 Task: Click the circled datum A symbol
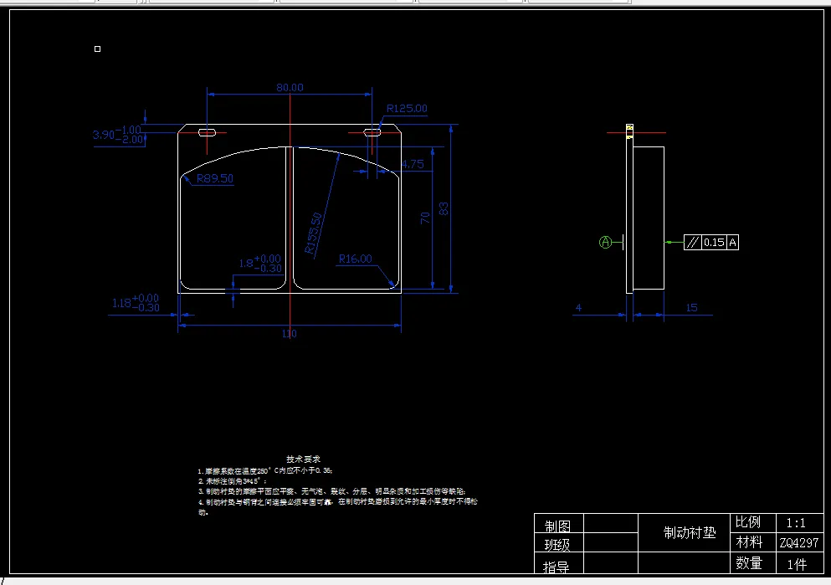click(605, 242)
